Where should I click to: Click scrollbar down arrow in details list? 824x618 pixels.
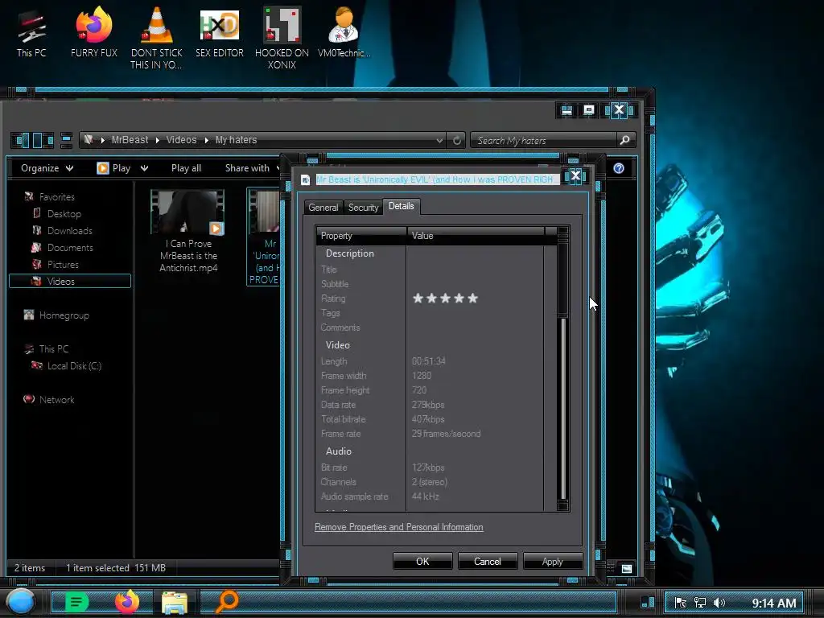tap(562, 505)
